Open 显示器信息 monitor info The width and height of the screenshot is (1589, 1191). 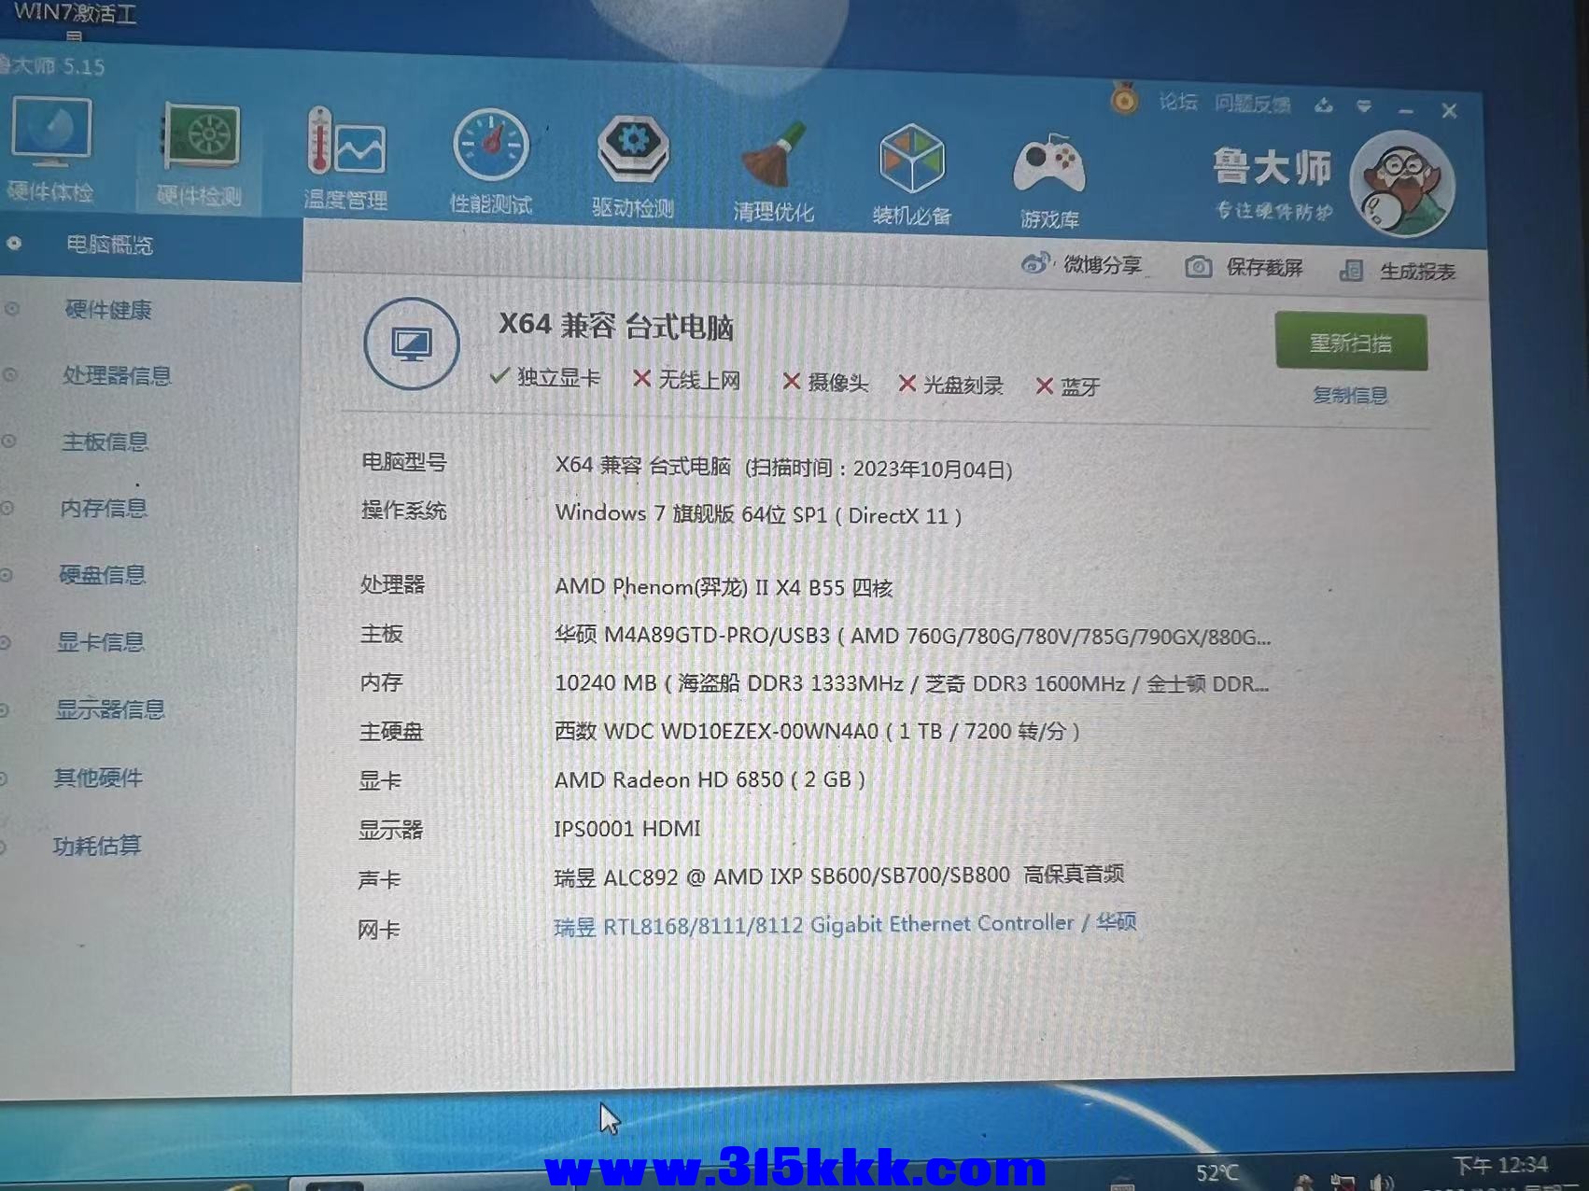(x=110, y=710)
